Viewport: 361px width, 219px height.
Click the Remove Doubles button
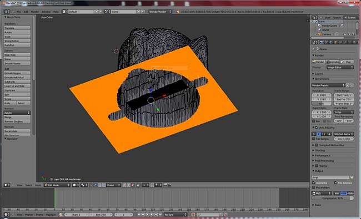point(17,121)
